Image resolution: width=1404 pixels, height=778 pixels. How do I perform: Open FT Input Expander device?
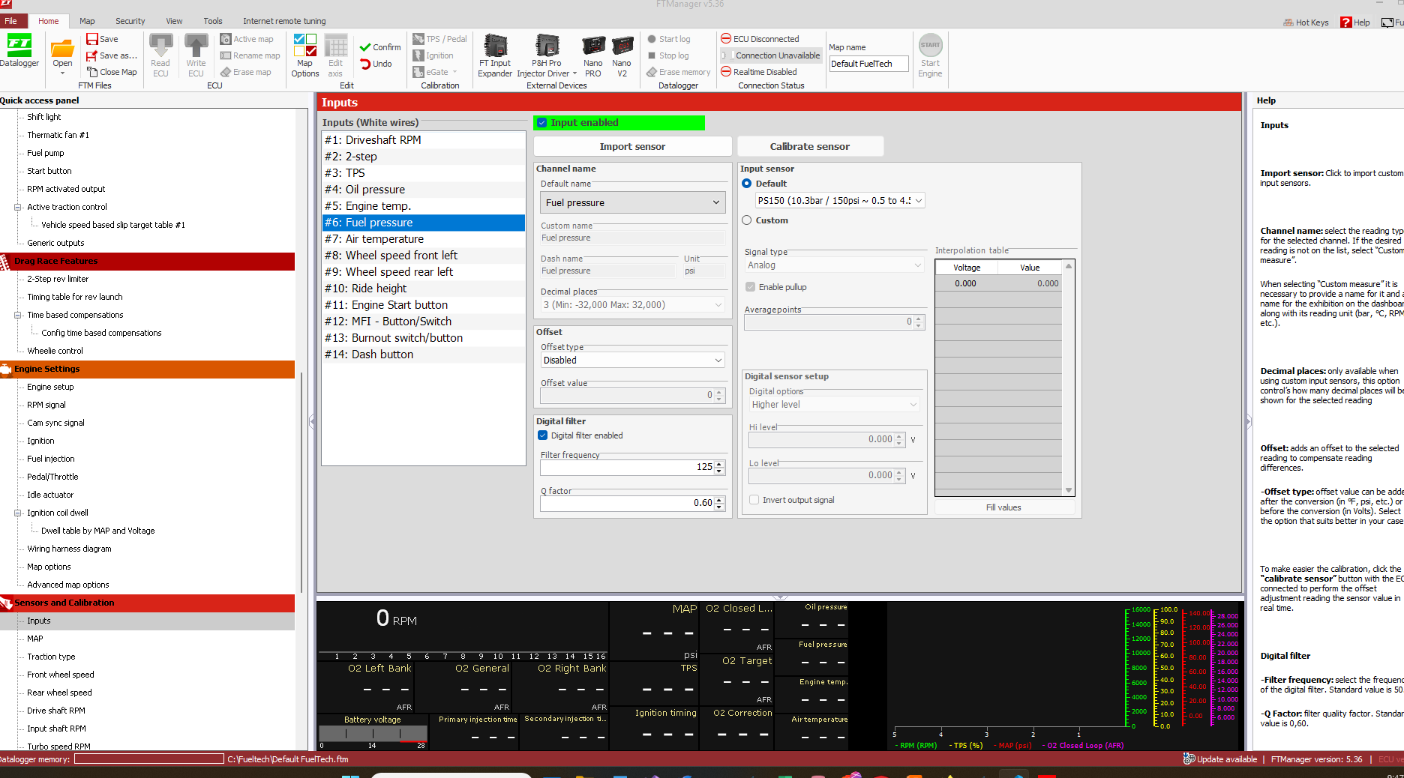tap(495, 55)
